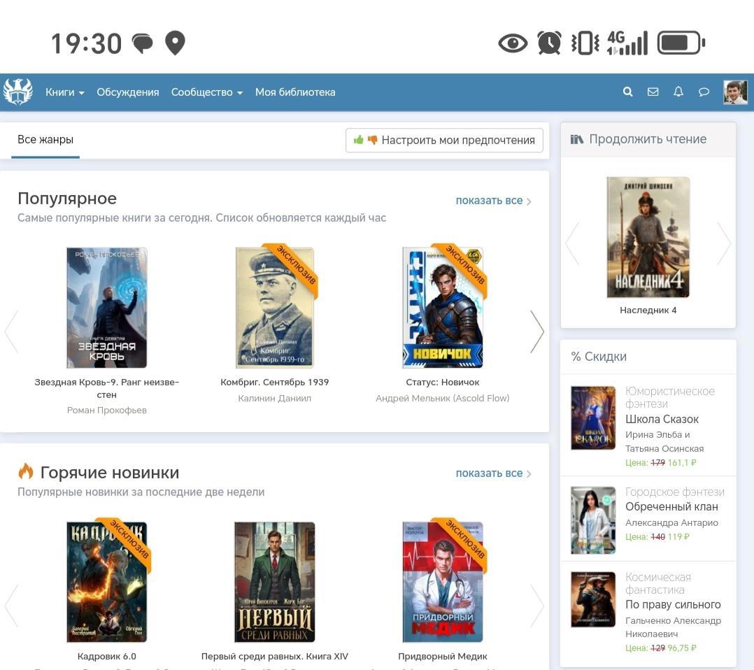Open the Наследник 4 book cover
Screen dimensions: 754x670
648,238
